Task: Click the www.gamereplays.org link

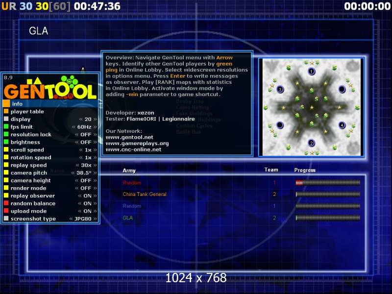Action: click(x=137, y=144)
